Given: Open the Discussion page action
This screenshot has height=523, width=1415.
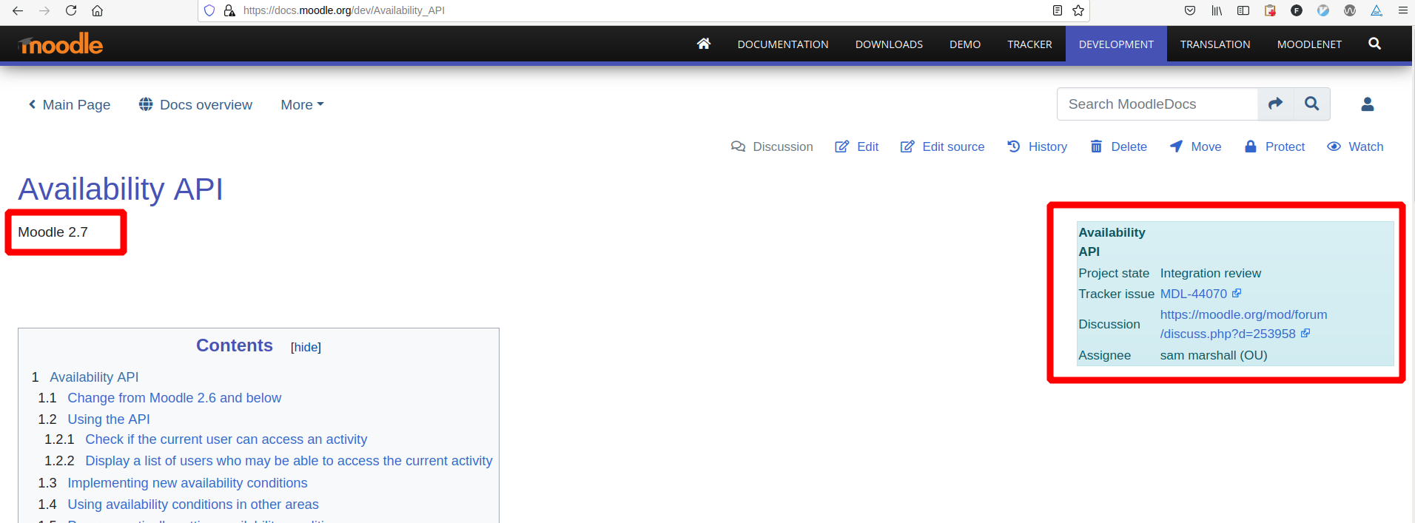Looking at the screenshot, I should point(772,146).
